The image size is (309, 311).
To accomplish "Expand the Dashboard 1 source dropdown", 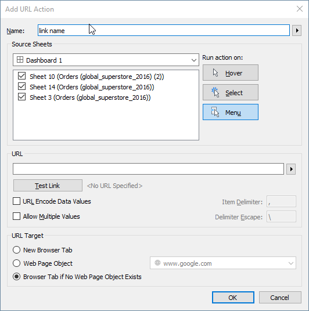I will (x=106, y=60).
